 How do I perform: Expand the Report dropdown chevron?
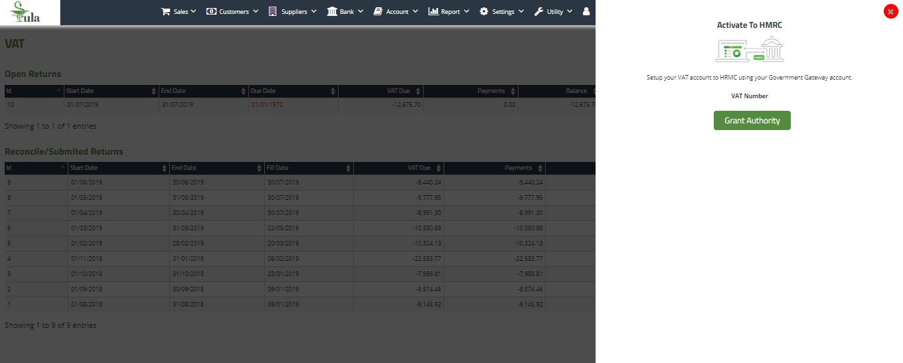[x=466, y=11]
